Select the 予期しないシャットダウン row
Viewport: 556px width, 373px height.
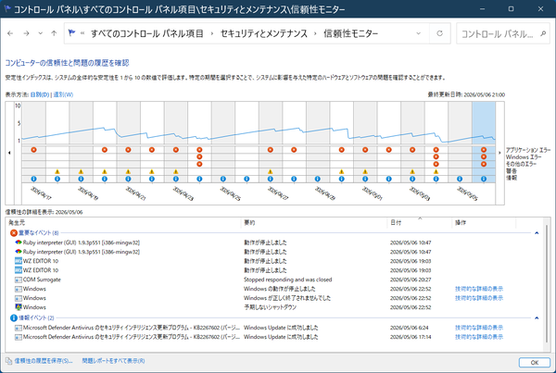click(x=273, y=307)
